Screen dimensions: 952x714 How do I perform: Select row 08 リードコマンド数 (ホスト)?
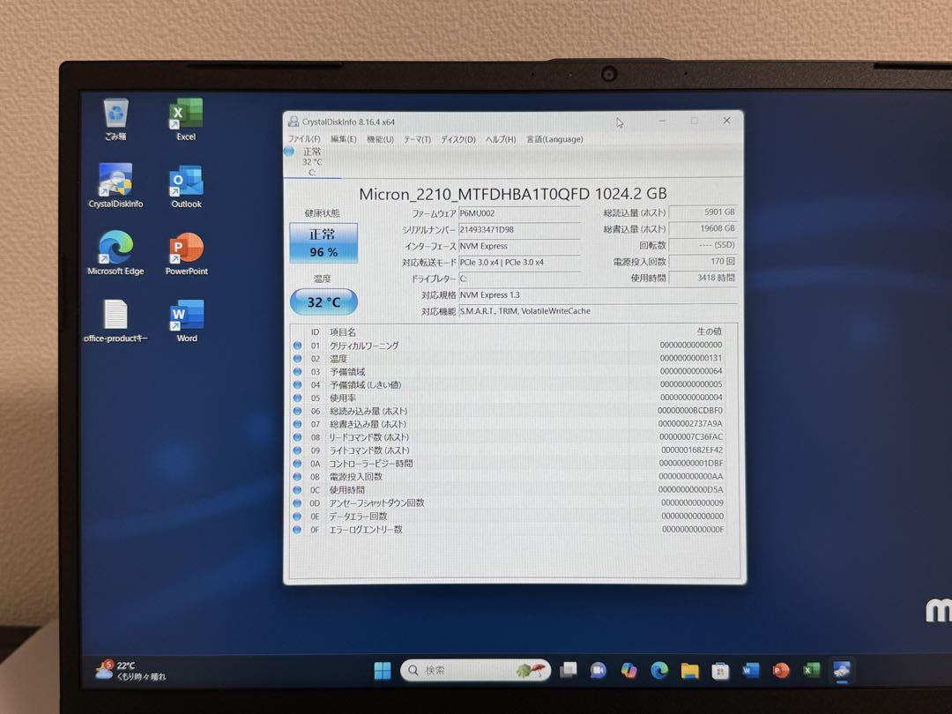click(509, 437)
